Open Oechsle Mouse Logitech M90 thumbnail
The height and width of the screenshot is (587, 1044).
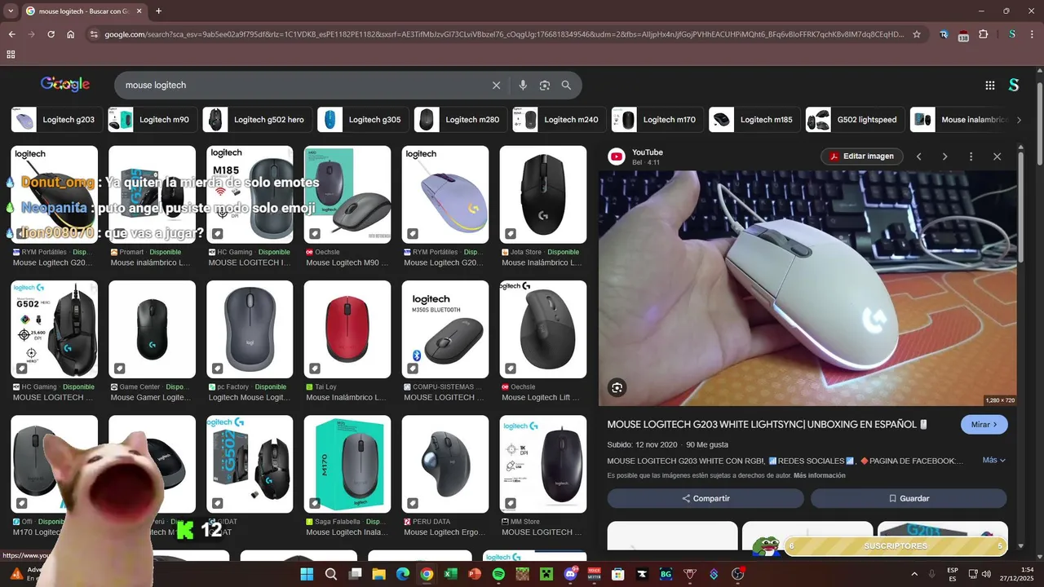(x=347, y=195)
